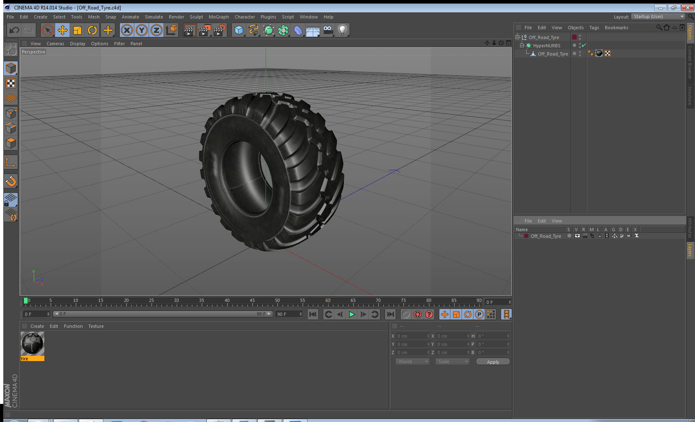Render to Picture Viewer
This screenshot has width=695, height=422.
(x=205, y=30)
